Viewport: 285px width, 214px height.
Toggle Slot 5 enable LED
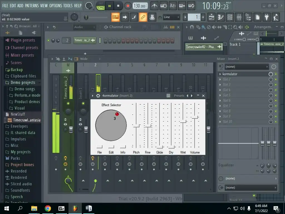[276, 95]
